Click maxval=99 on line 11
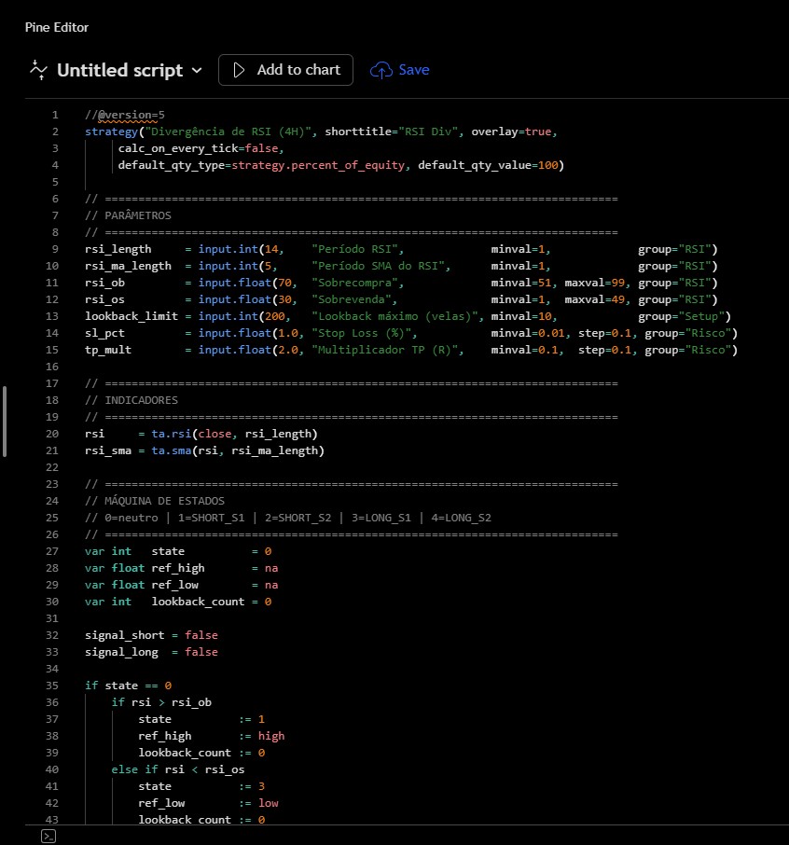This screenshot has width=789, height=845. 594,283
